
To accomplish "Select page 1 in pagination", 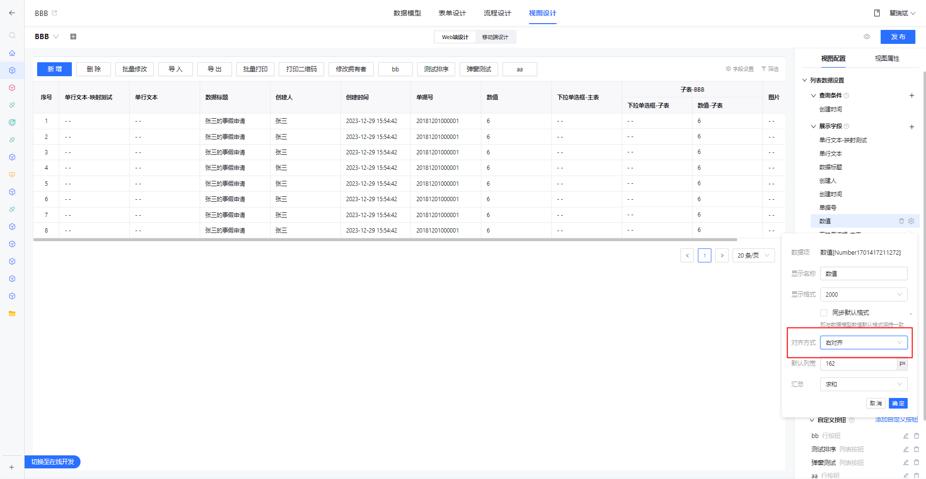I will point(705,256).
